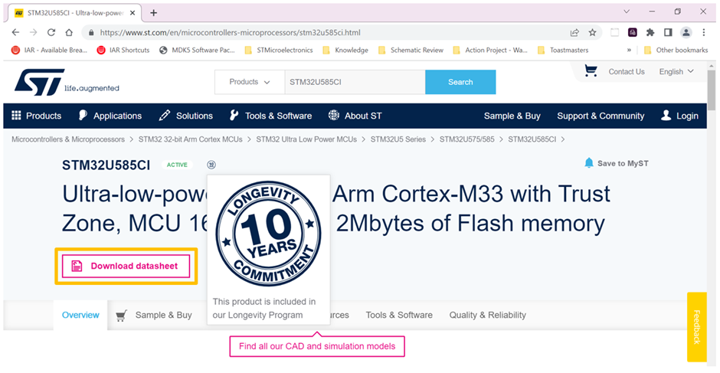Screen dimensions: 720x373
Task: Open Support & Community menu
Action: tap(601, 116)
